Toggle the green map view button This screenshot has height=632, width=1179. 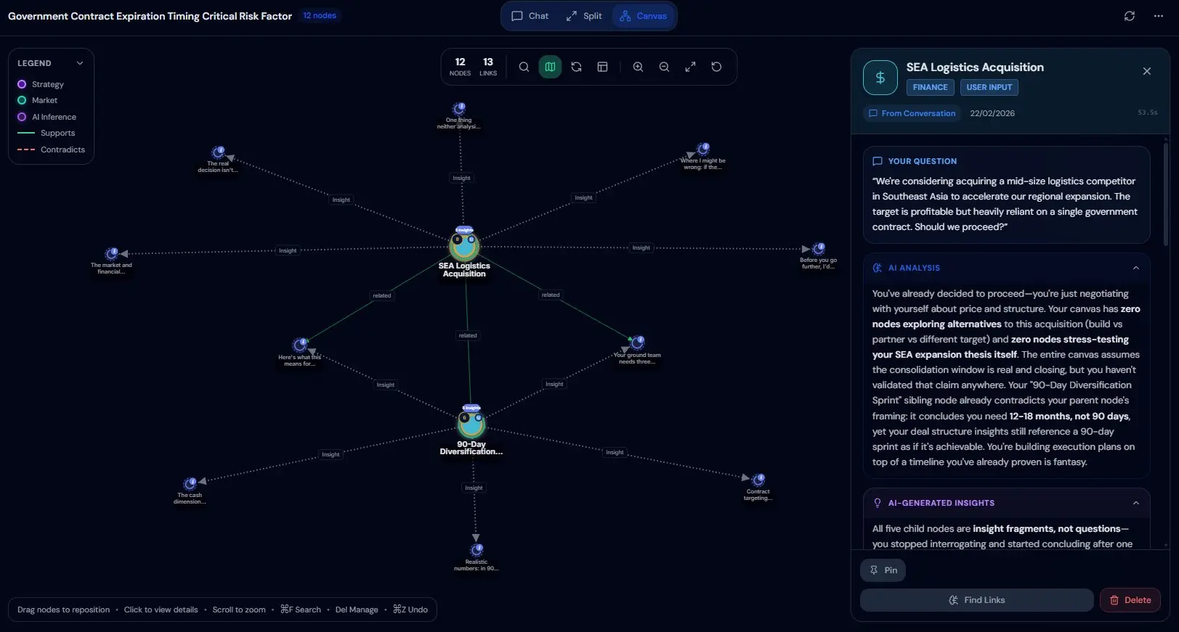tap(550, 67)
